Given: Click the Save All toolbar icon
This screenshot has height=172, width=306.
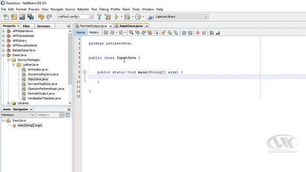Looking at the screenshot, I should point(30,17).
